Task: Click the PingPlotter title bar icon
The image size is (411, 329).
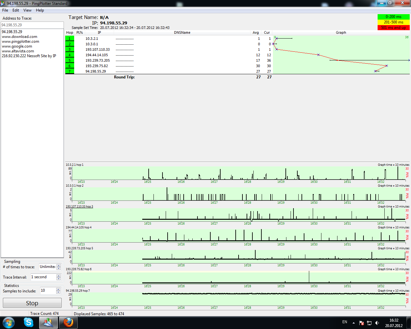Action: pos(3,3)
